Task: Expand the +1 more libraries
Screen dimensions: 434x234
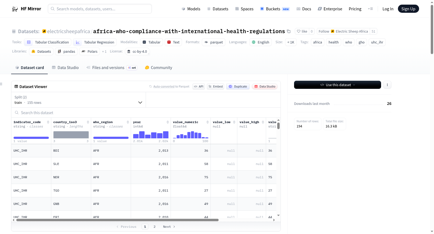Action: coord(104,51)
